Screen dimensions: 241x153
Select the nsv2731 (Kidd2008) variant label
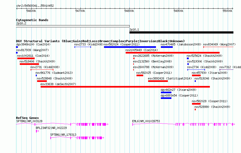pos(45,67)
